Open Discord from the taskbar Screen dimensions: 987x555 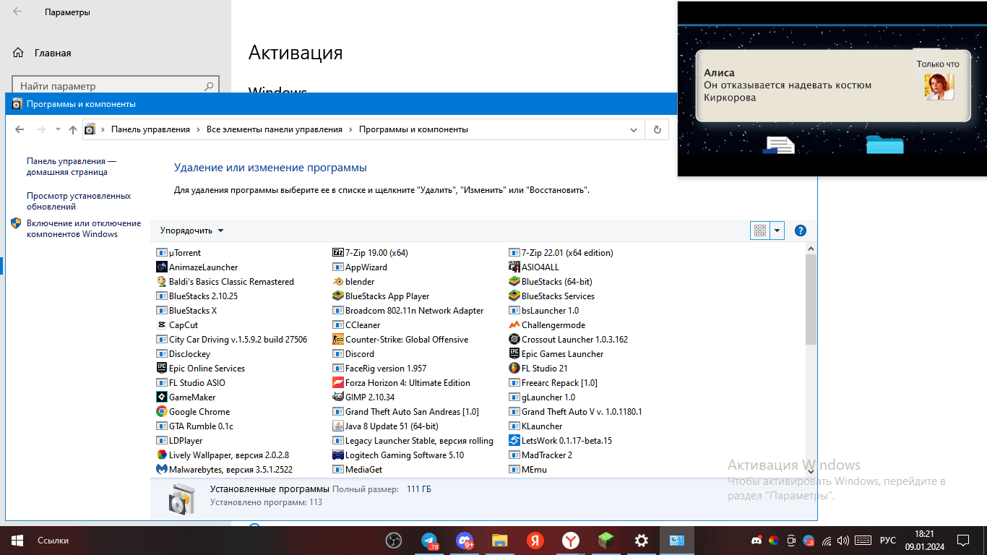pyautogui.click(x=465, y=541)
